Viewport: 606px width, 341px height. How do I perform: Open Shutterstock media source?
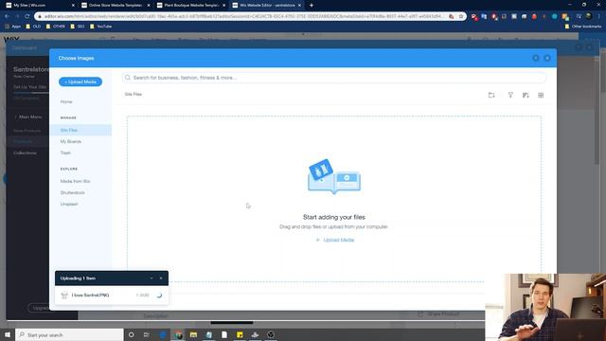pos(72,192)
